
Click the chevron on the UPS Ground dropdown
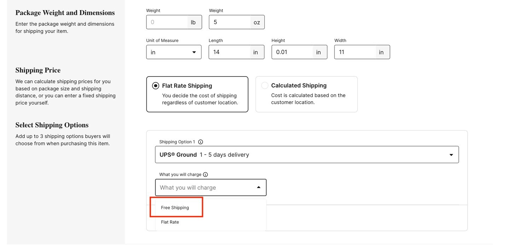pyautogui.click(x=451, y=154)
